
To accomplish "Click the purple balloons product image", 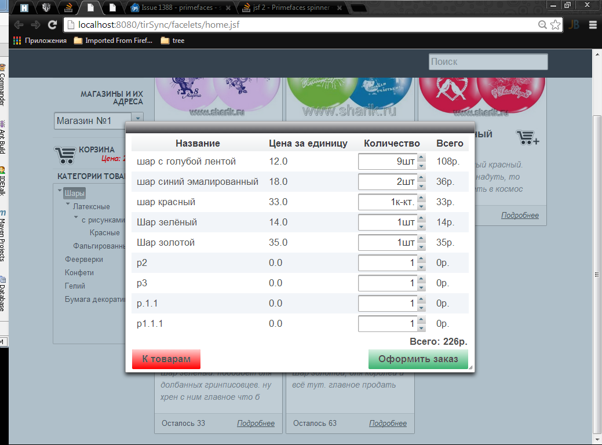I will click(x=218, y=99).
